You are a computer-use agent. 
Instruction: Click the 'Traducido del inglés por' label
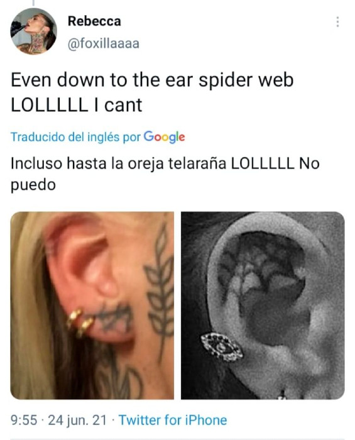pos(75,137)
